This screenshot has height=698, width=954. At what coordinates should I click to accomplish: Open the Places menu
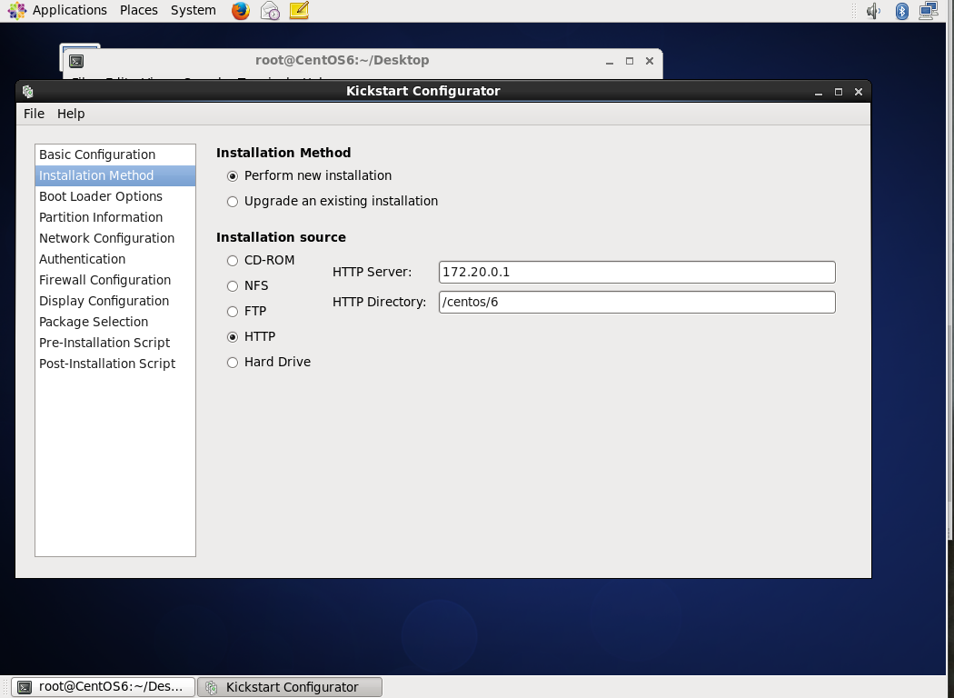click(x=139, y=10)
